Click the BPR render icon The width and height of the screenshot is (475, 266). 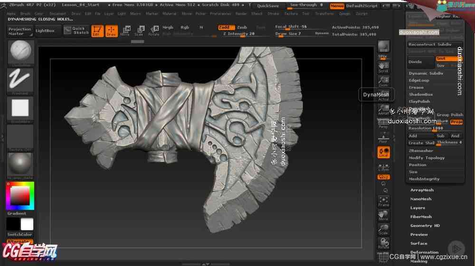tap(383, 46)
